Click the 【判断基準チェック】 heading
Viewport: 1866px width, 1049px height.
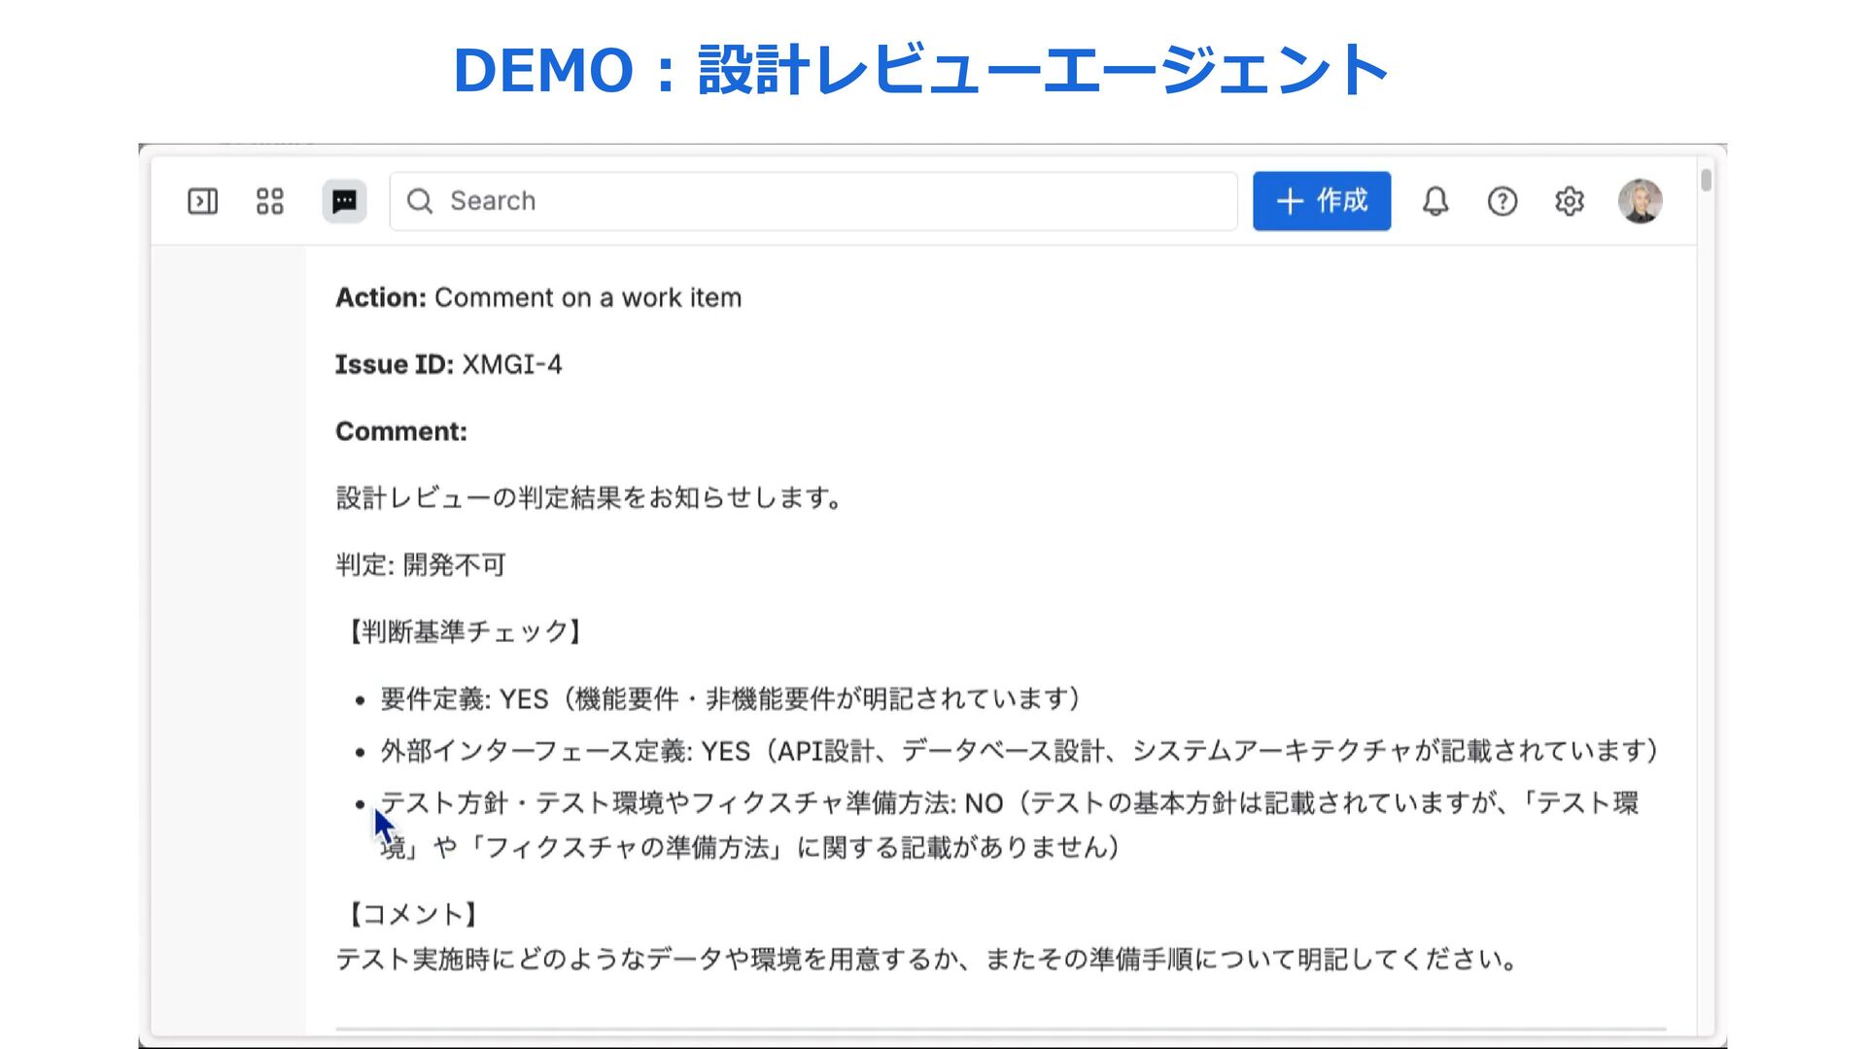[x=466, y=631]
